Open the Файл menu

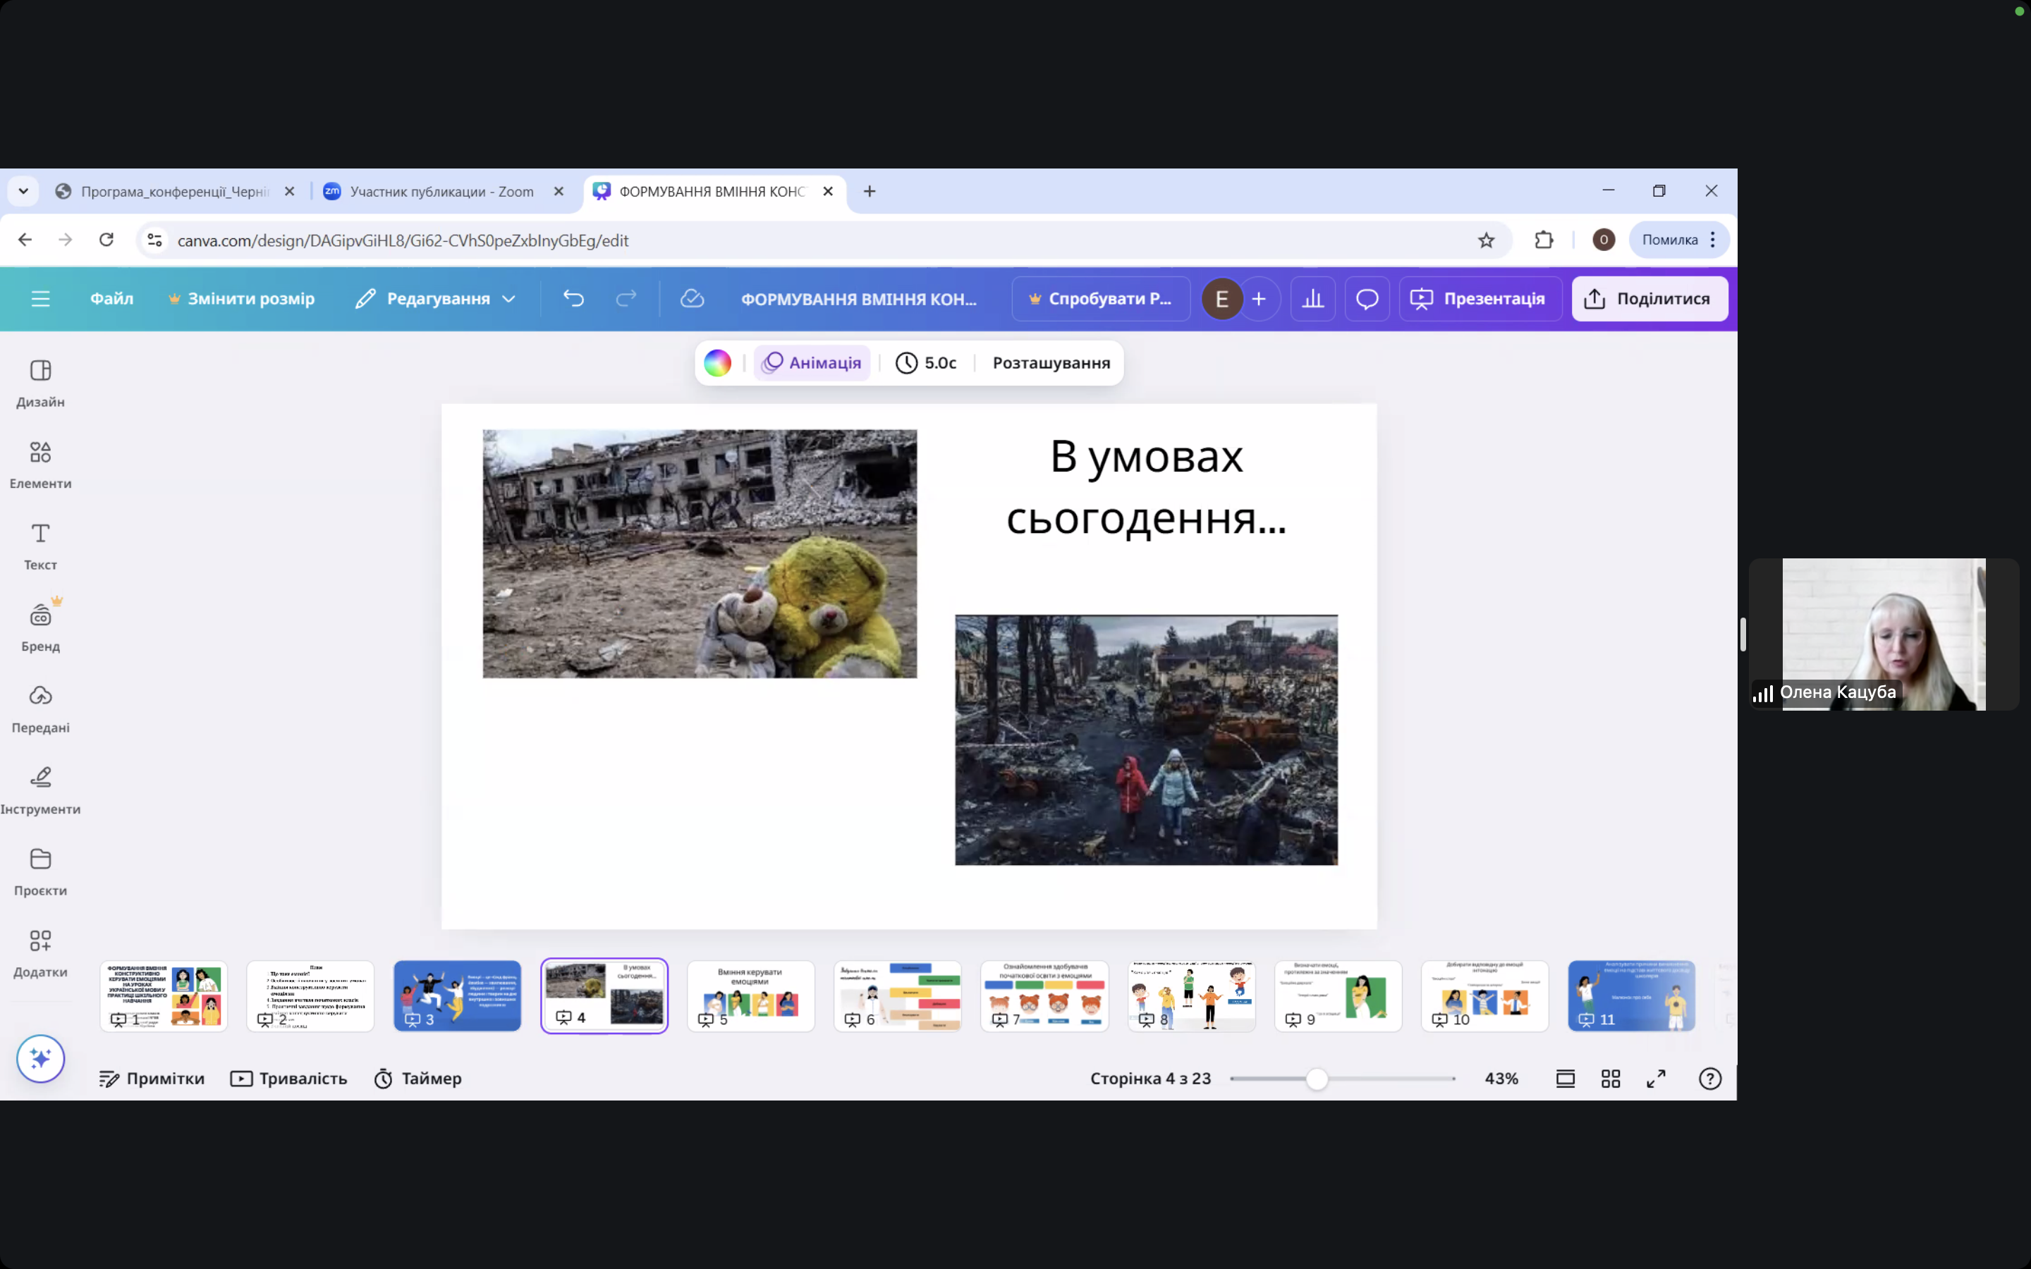[111, 299]
